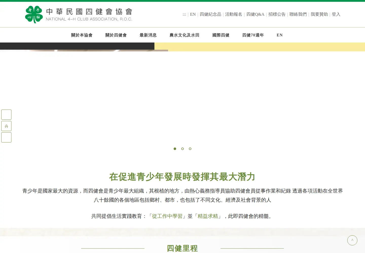
Task: Click the 中華民國四健會協會 site title
Action: [89, 12]
